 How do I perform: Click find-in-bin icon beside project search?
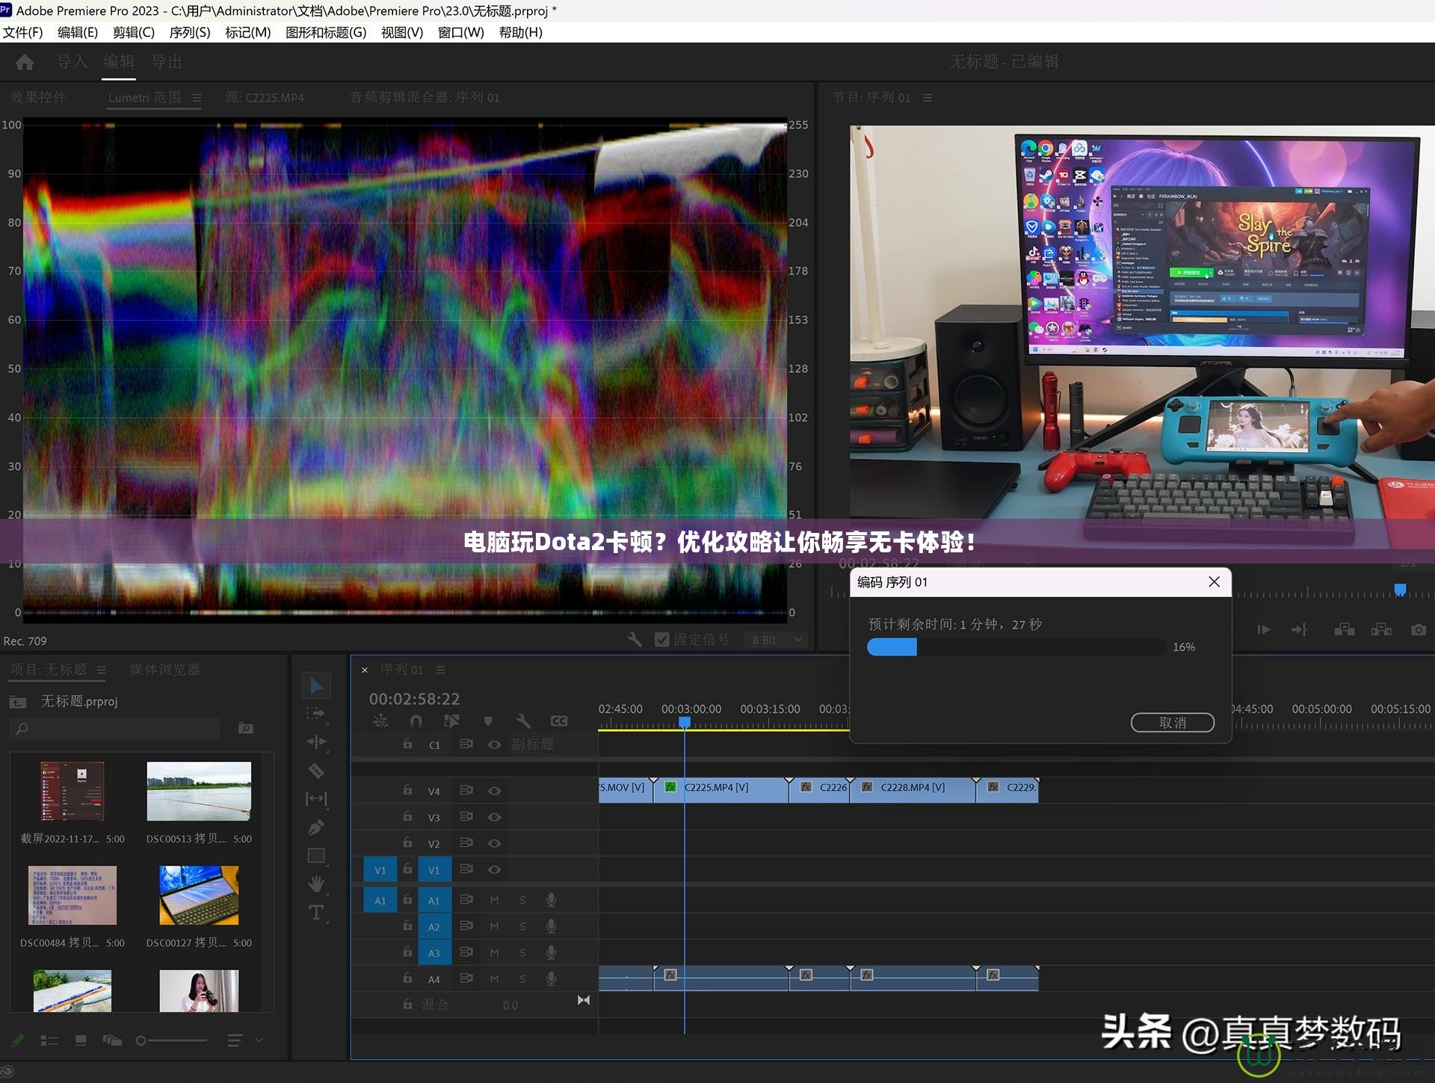tap(245, 728)
